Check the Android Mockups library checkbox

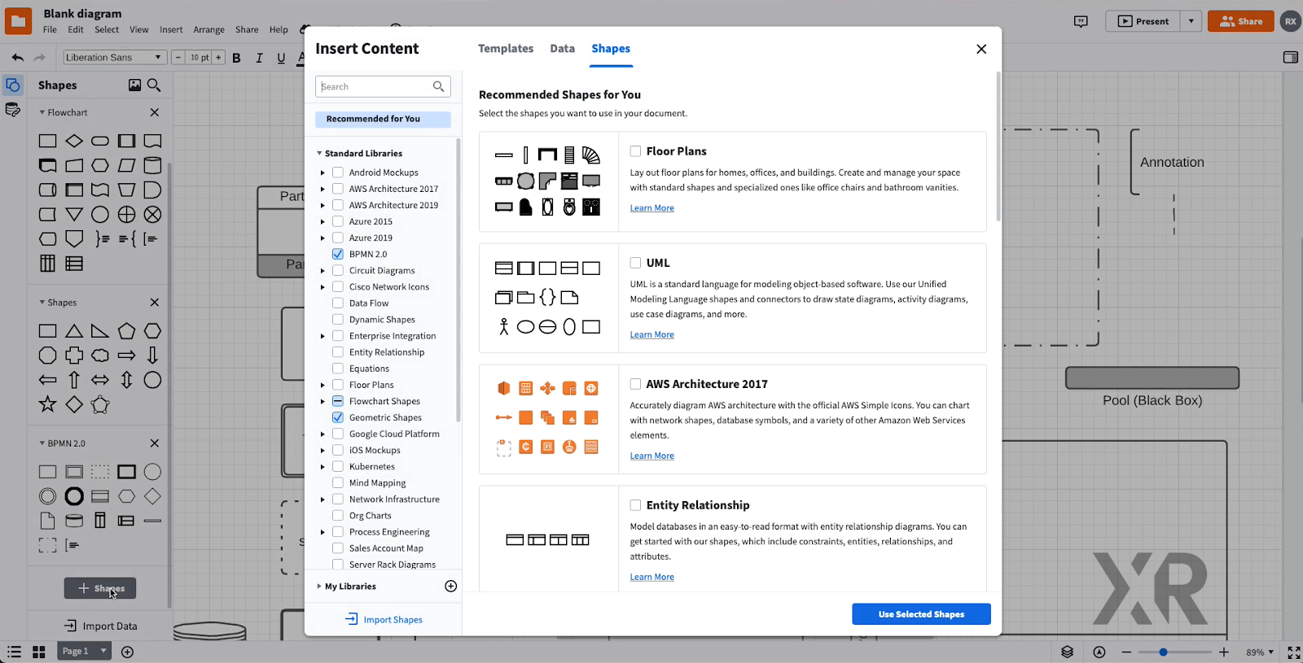(338, 172)
